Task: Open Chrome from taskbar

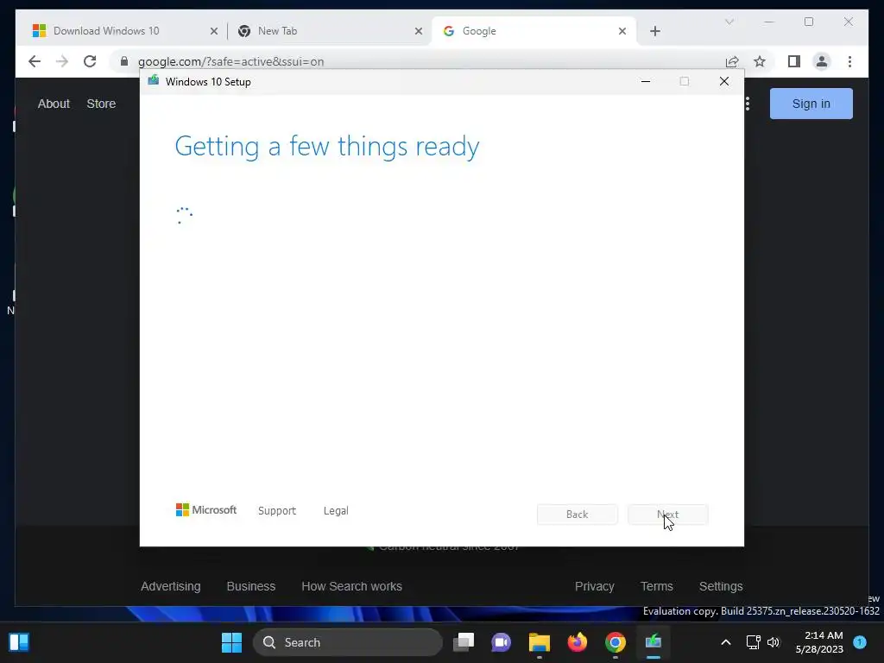Action: (x=615, y=642)
